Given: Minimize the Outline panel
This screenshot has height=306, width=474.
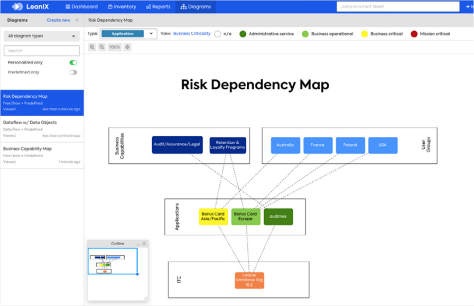Looking at the screenshot, I should (x=138, y=244).
